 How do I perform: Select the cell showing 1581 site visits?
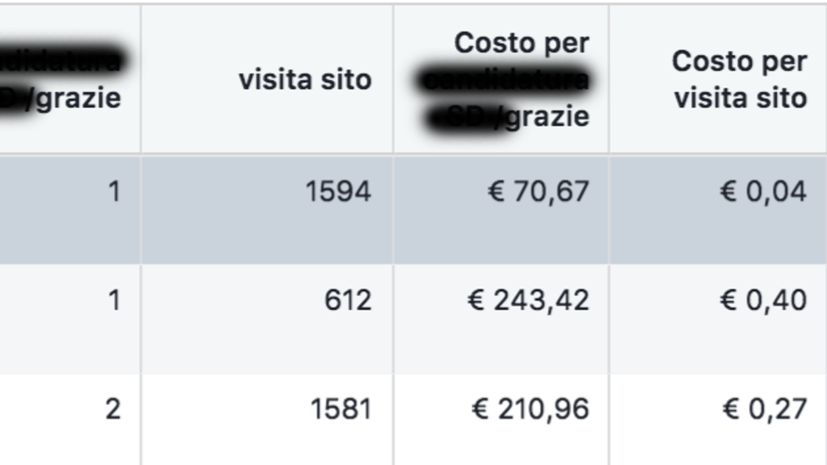coord(340,409)
